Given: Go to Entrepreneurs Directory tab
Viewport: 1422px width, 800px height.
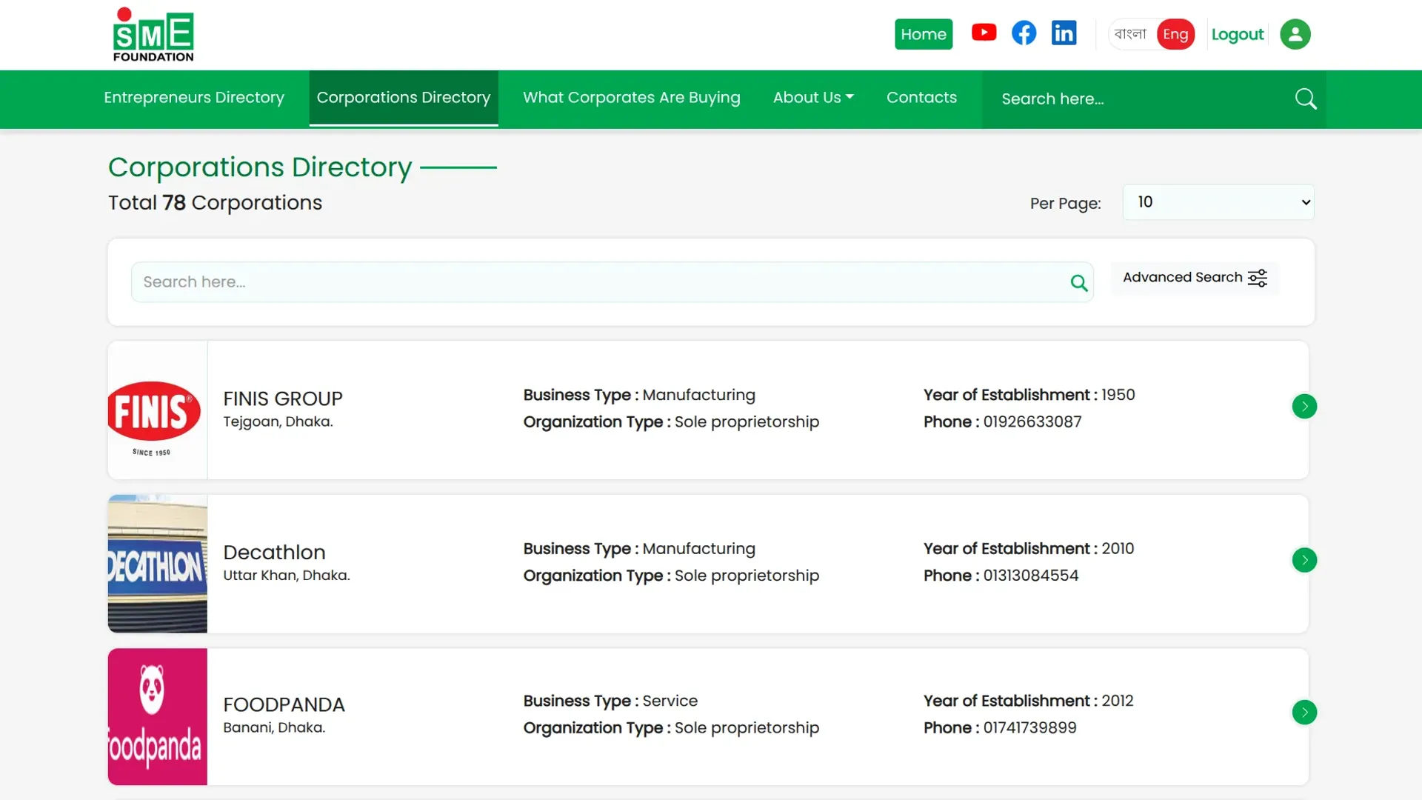Looking at the screenshot, I should coord(194,98).
